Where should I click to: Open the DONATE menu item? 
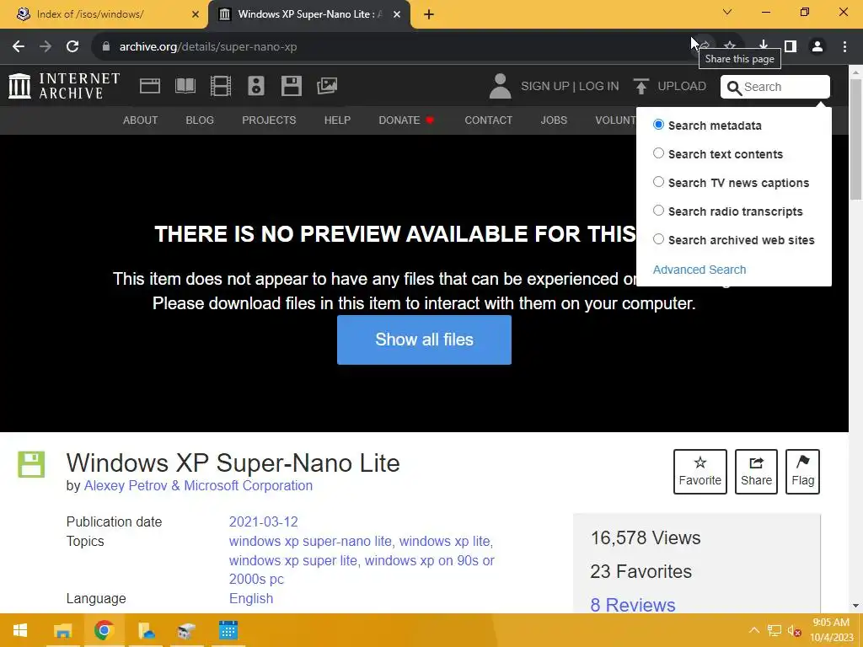[406, 120]
